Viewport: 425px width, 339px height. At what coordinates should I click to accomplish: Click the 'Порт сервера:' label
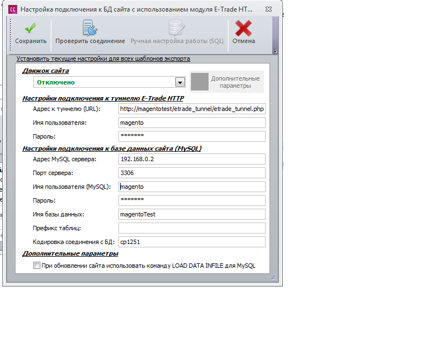pyautogui.click(x=53, y=173)
